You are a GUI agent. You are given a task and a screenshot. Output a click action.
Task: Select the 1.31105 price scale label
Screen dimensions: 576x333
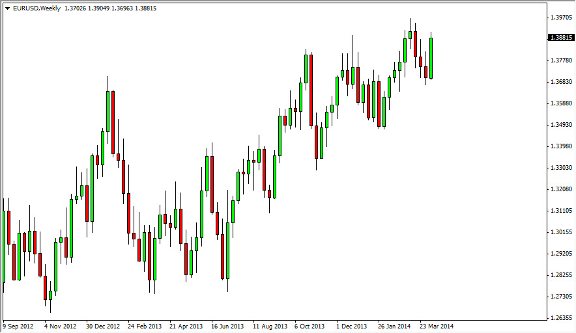pyautogui.click(x=560, y=211)
